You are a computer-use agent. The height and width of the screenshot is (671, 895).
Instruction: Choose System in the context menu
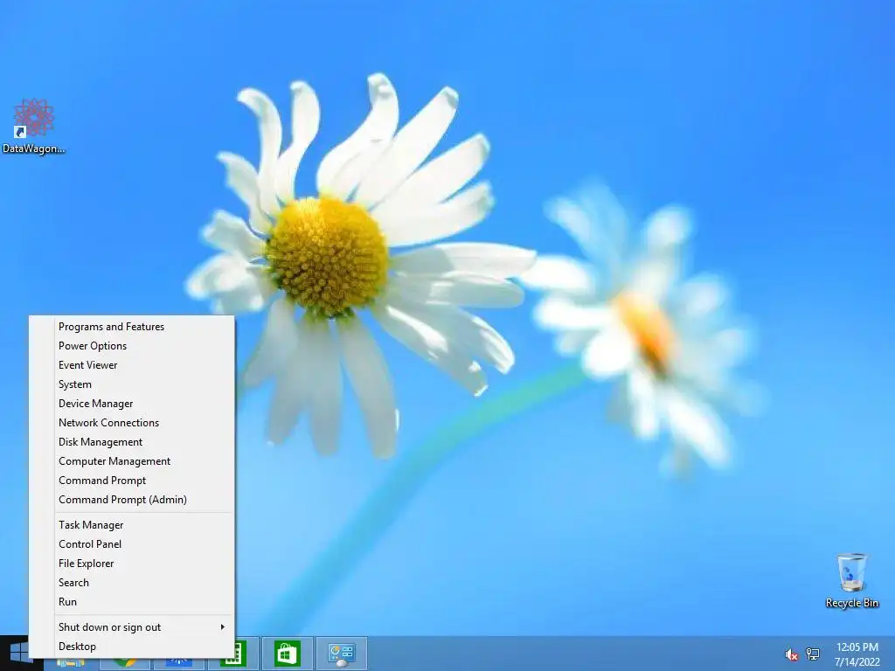pos(131,384)
